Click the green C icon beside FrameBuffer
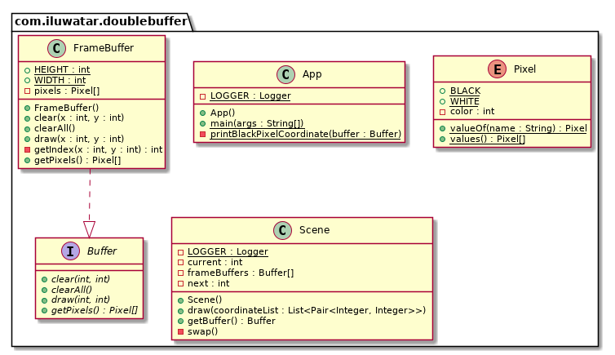The width and height of the screenshot is (615, 355). tap(53, 48)
